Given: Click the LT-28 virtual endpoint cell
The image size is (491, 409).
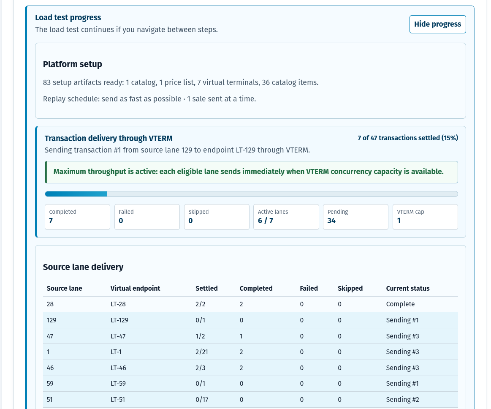Looking at the screenshot, I should click(x=118, y=304).
